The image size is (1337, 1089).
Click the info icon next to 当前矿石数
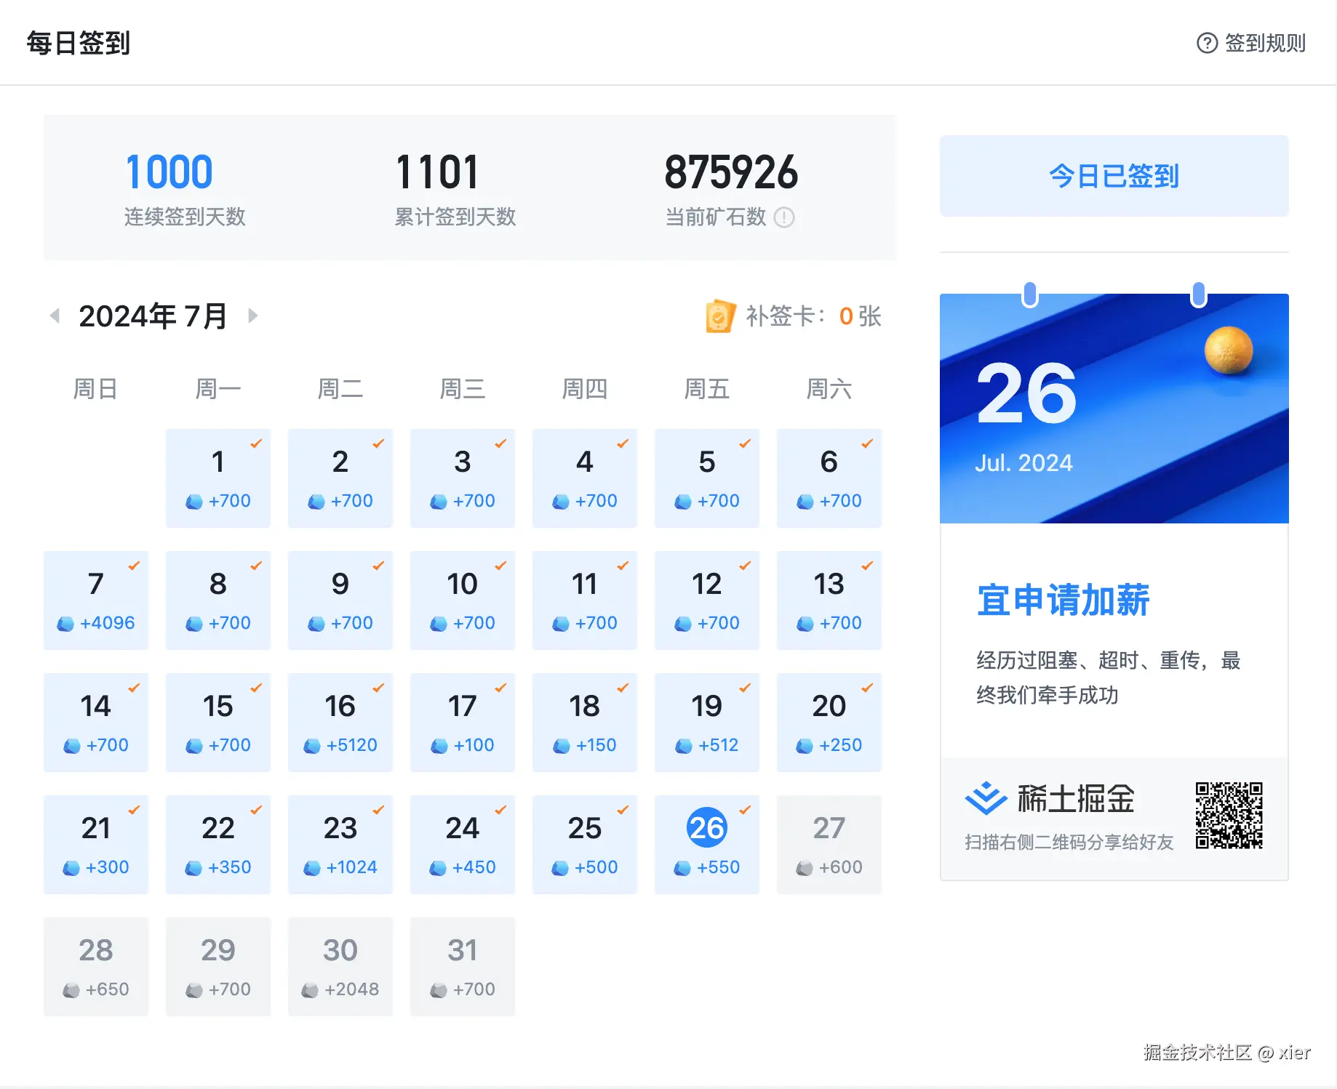click(x=784, y=217)
